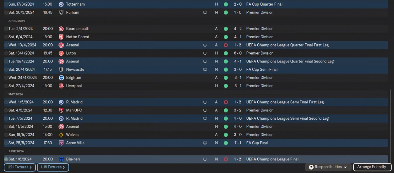The height and width of the screenshot is (173, 394).
Task: Click the Brighton club badge icon
Action: (61, 78)
